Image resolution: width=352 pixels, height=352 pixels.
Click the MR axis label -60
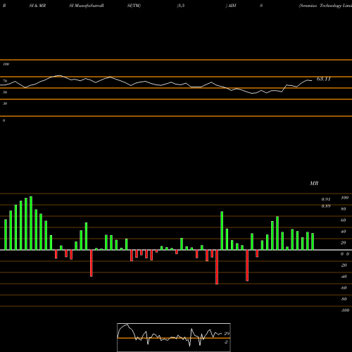(x=344, y=288)
